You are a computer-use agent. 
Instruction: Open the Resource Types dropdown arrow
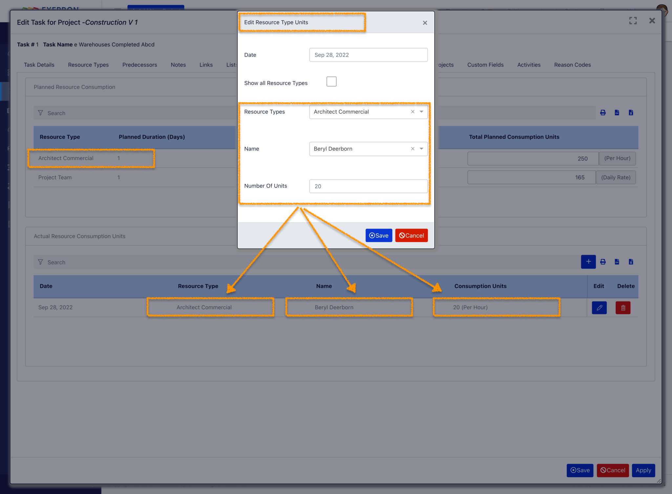tap(422, 112)
